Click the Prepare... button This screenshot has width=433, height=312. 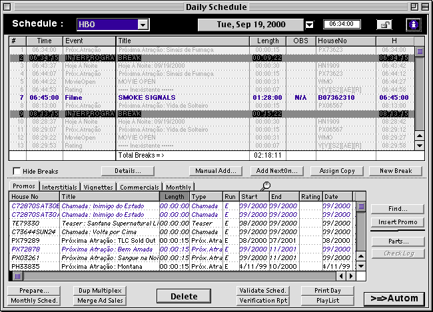point(34,291)
